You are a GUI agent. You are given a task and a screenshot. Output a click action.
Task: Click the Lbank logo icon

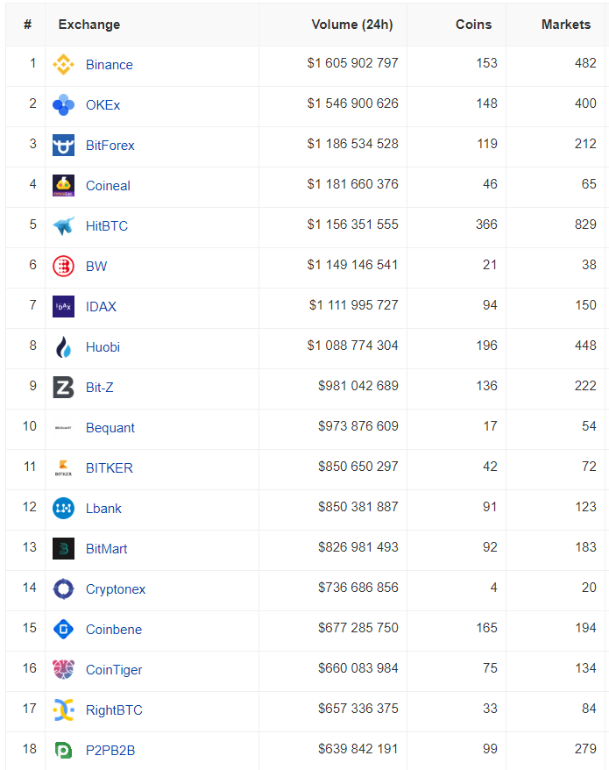tap(63, 509)
